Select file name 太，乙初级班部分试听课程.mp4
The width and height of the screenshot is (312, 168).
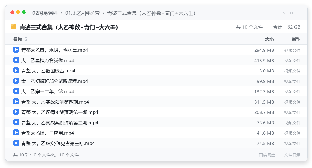pos(55,81)
